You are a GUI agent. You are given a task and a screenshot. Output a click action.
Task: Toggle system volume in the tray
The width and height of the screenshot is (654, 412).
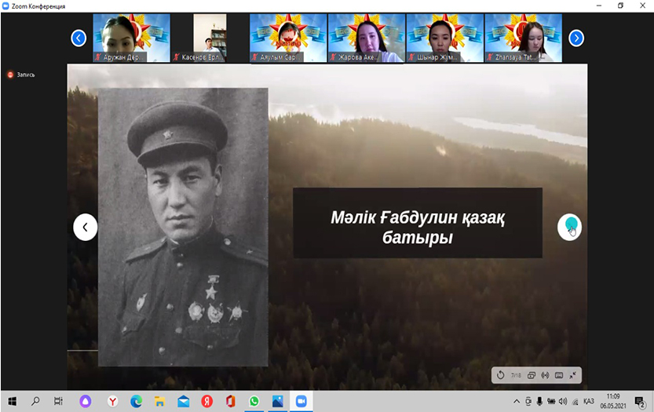click(563, 401)
